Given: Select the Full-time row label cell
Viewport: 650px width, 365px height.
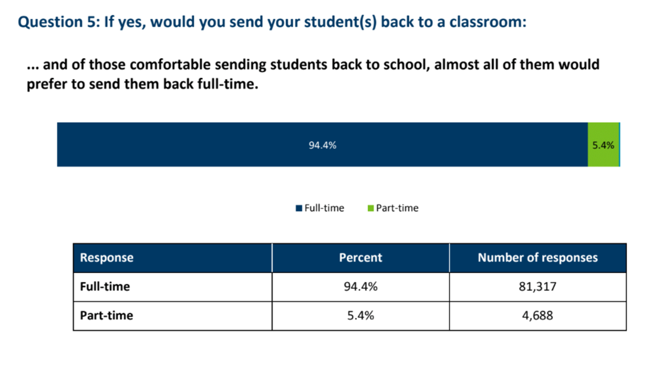Looking at the screenshot, I should pos(172,287).
